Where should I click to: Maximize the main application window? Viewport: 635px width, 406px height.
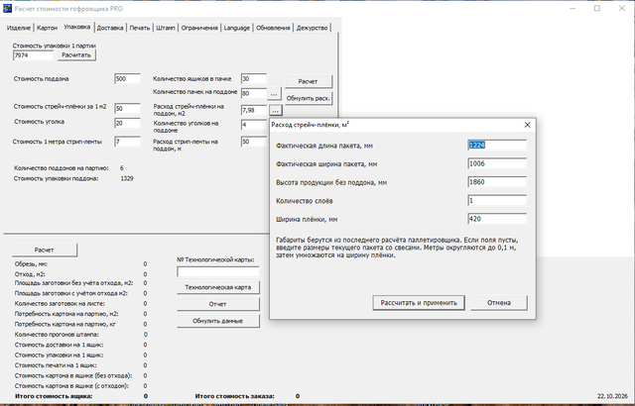[597, 8]
